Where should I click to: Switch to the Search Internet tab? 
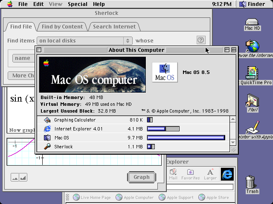(x=114, y=26)
